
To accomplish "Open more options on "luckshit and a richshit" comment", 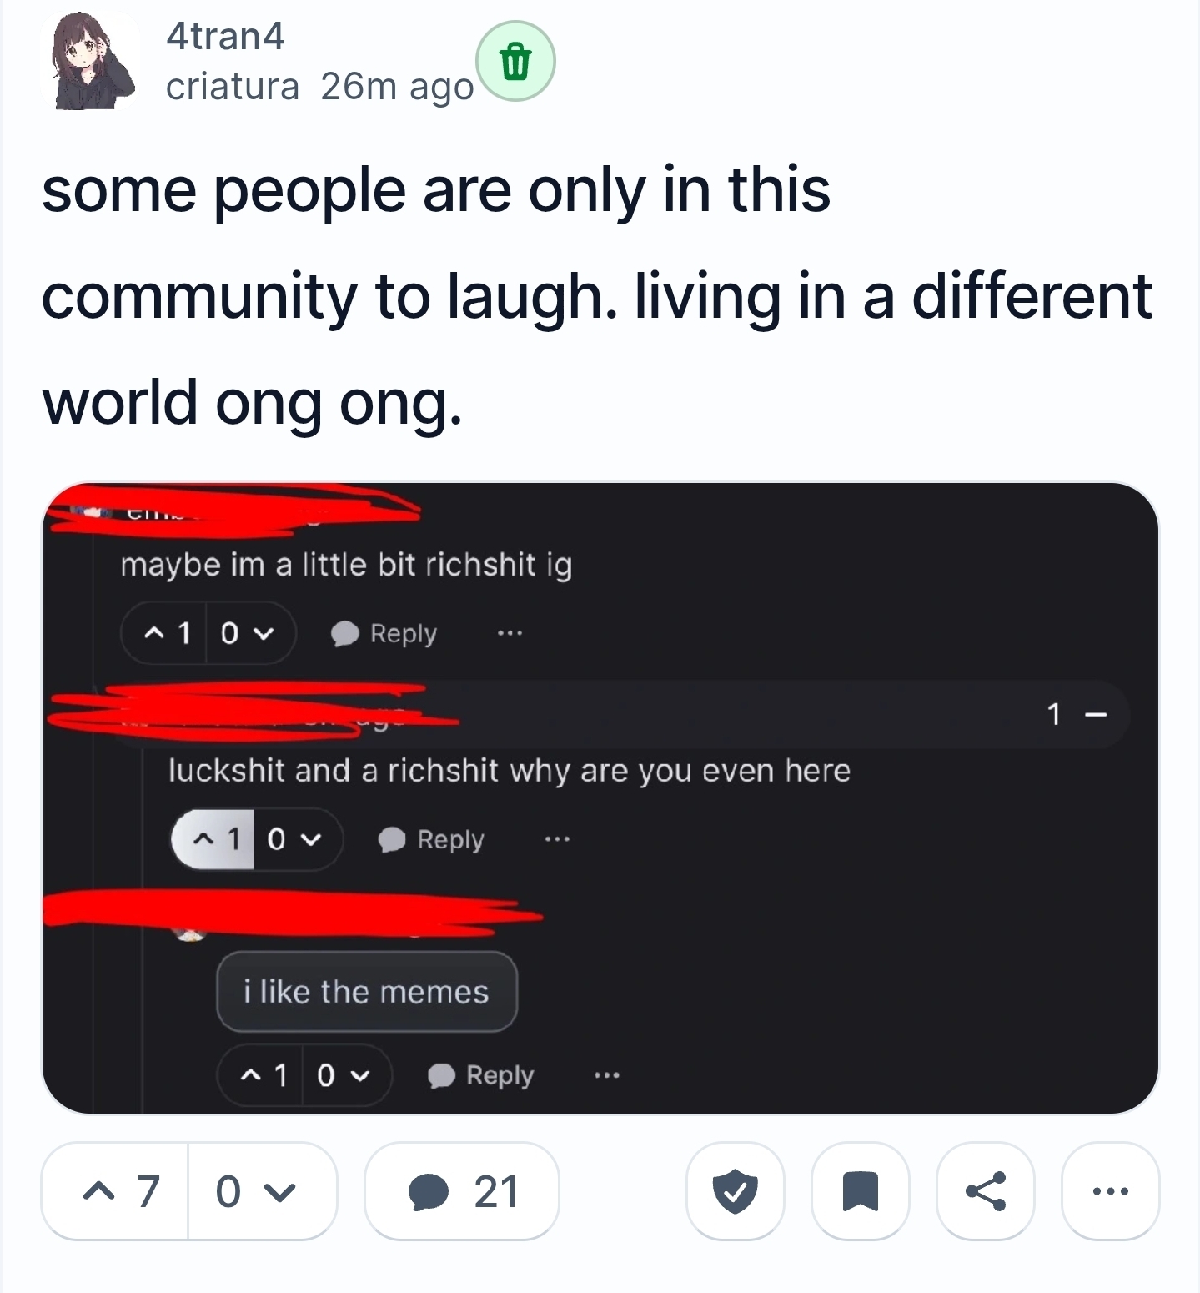I will pos(557,839).
